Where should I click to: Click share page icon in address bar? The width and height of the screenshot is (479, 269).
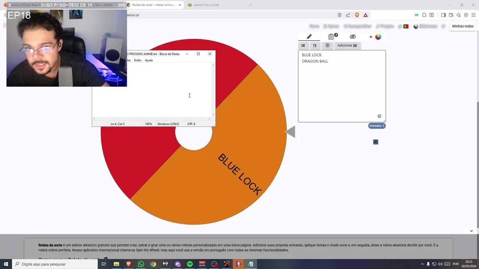[x=348, y=15]
